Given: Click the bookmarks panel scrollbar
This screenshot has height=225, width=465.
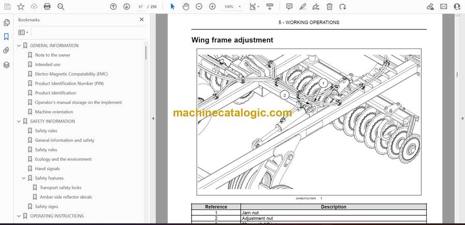Looking at the screenshot, I should point(146,53).
